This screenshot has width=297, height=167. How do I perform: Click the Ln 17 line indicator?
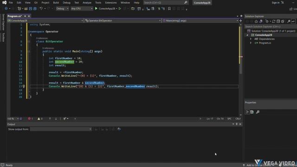[210, 119]
